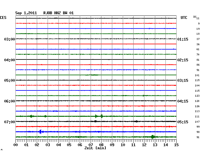The height and width of the screenshot is (153, 201).
Task: Click the 'DC' column header
Action: (x=195, y=17)
